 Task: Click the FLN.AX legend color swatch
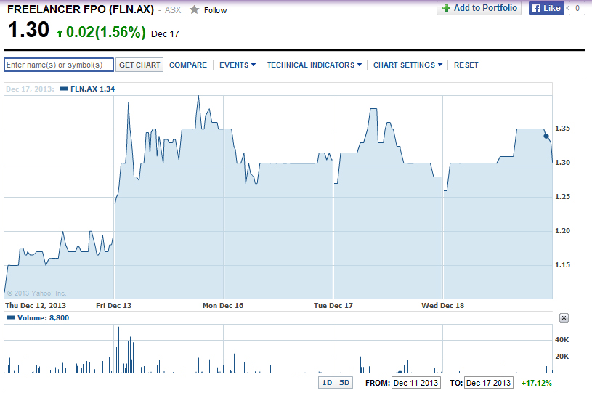[x=64, y=89]
